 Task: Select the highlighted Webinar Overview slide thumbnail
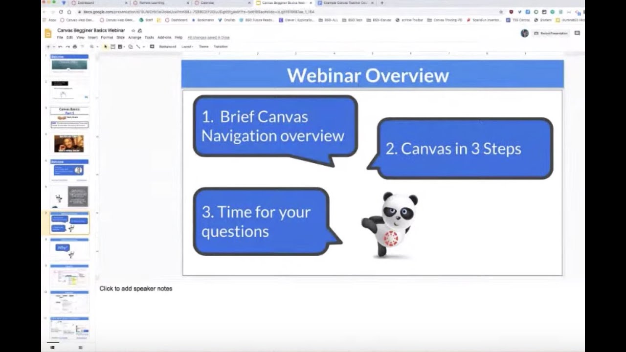click(x=69, y=223)
